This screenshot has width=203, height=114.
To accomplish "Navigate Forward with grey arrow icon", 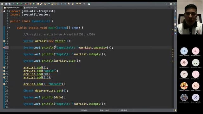I will pyautogui.click(x=84, y=4).
